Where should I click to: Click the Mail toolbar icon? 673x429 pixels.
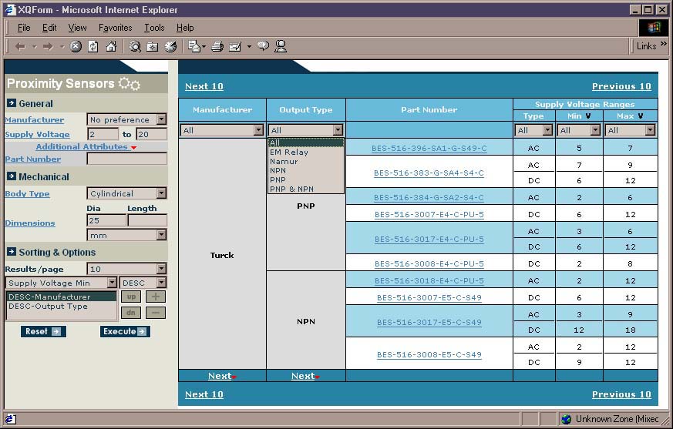tap(194, 46)
